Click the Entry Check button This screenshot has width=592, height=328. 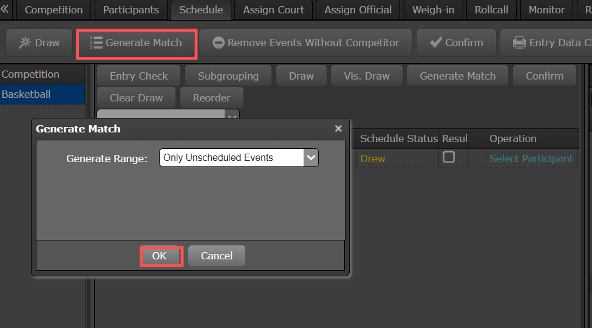tap(138, 76)
